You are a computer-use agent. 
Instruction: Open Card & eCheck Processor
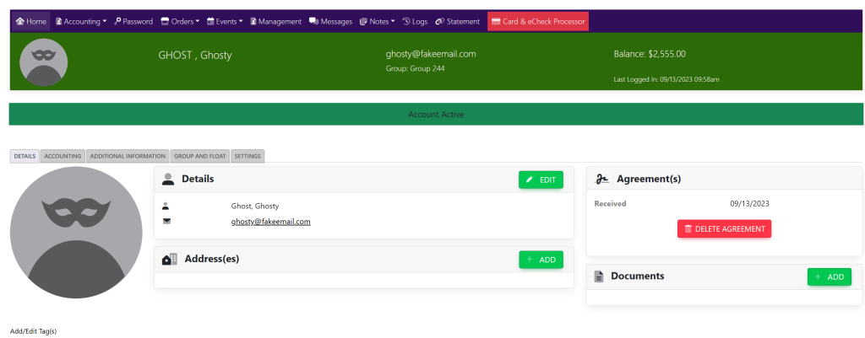pyautogui.click(x=537, y=21)
